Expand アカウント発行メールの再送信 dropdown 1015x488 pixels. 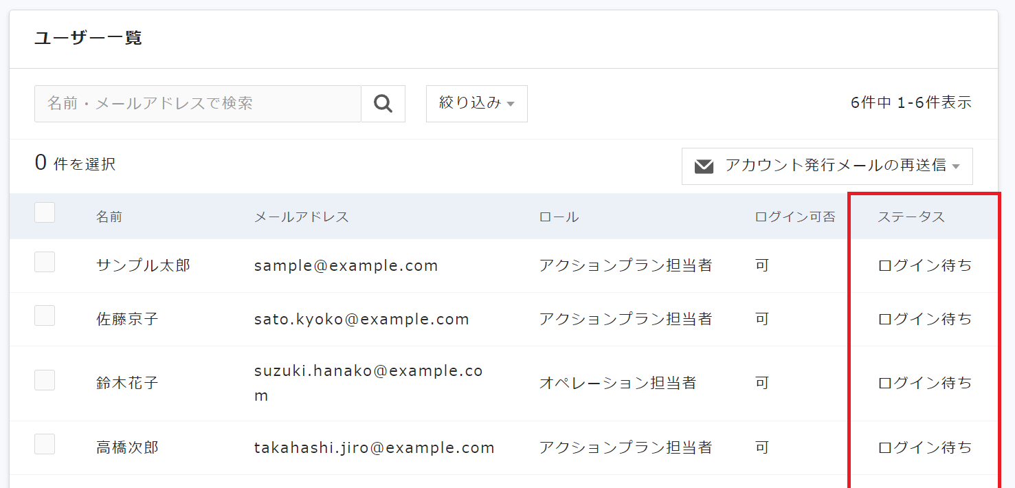[827, 166]
